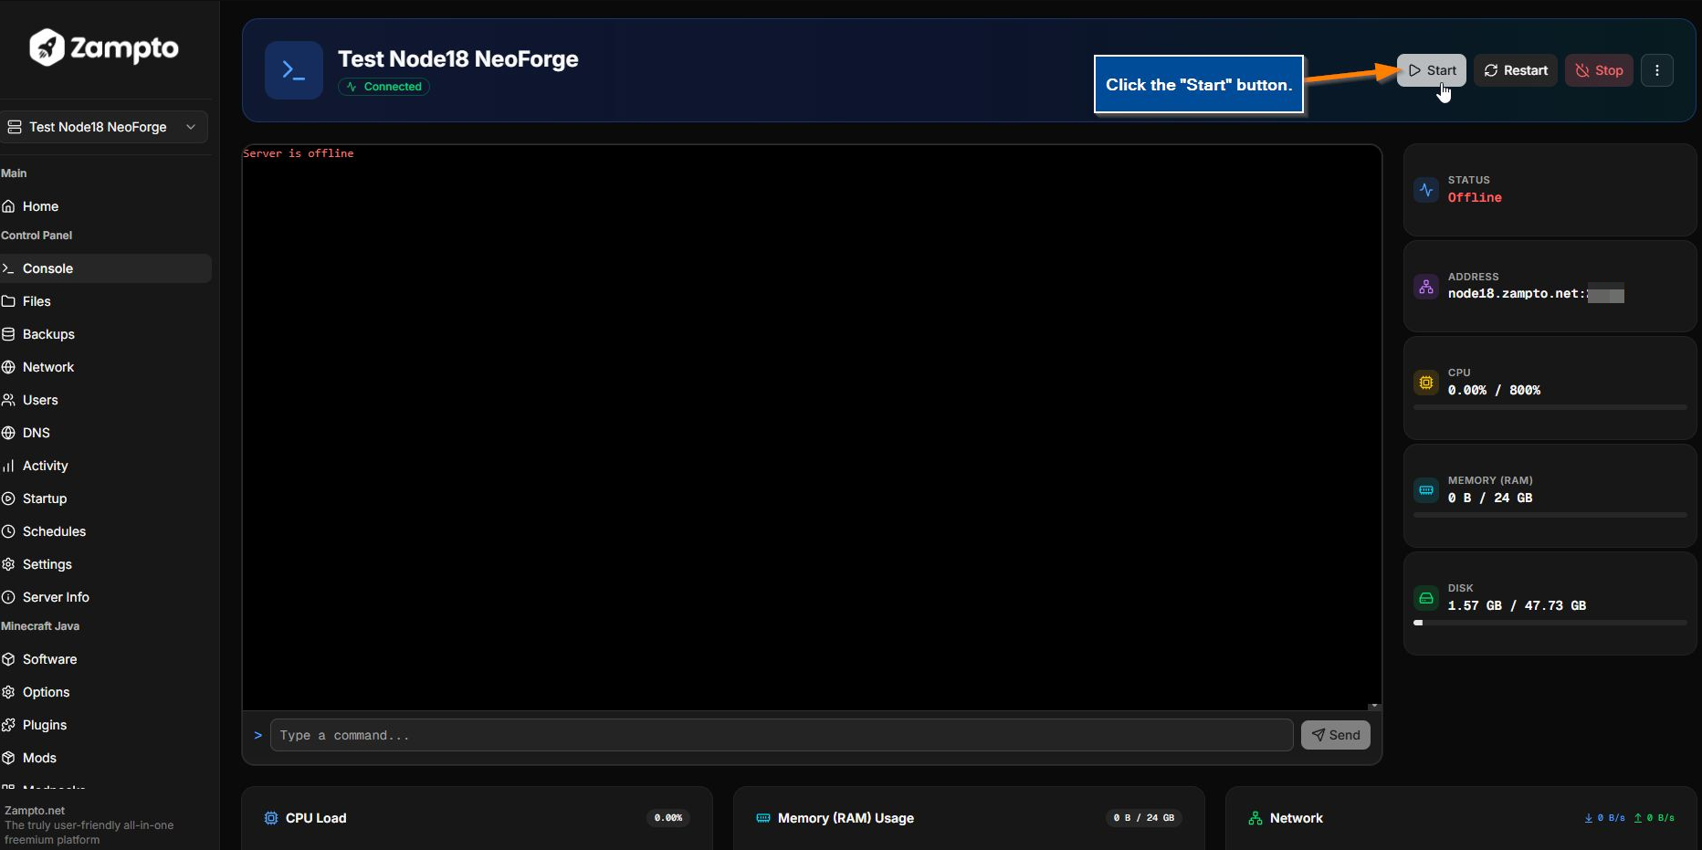1702x850 pixels.
Task: Open Software via its box icon
Action: point(8,659)
